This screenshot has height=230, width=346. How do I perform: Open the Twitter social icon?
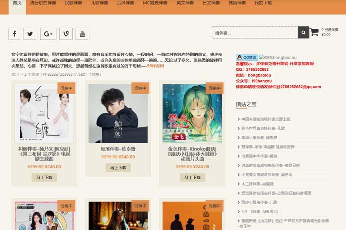(30, 34)
